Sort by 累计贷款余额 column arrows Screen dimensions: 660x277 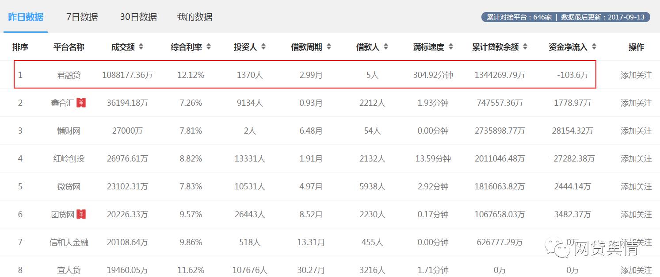coord(526,46)
